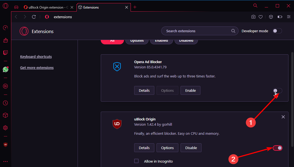Open Settings gear icon in sidebar

point(6,128)
